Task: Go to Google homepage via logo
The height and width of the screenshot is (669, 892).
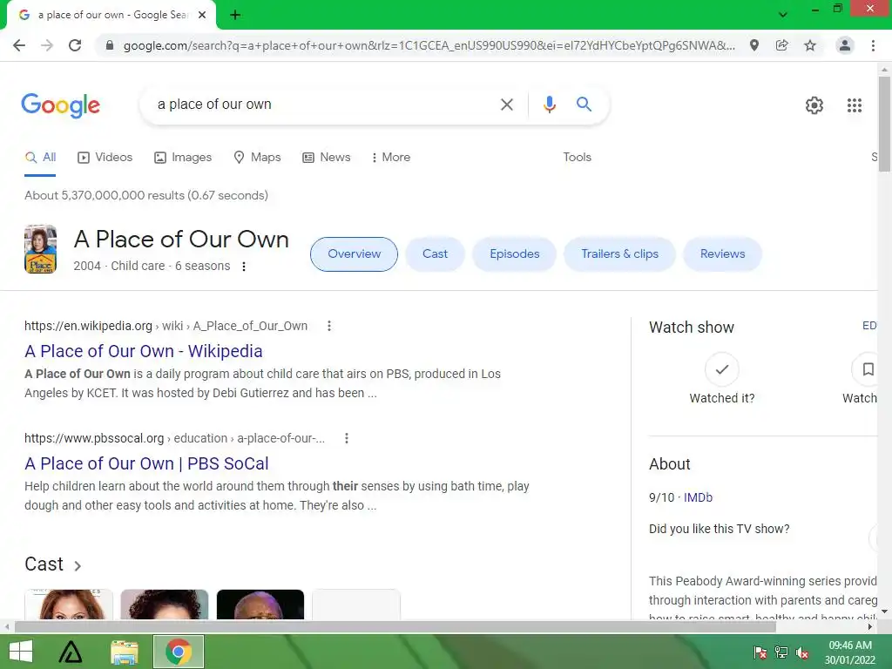Action: (61, 105)
